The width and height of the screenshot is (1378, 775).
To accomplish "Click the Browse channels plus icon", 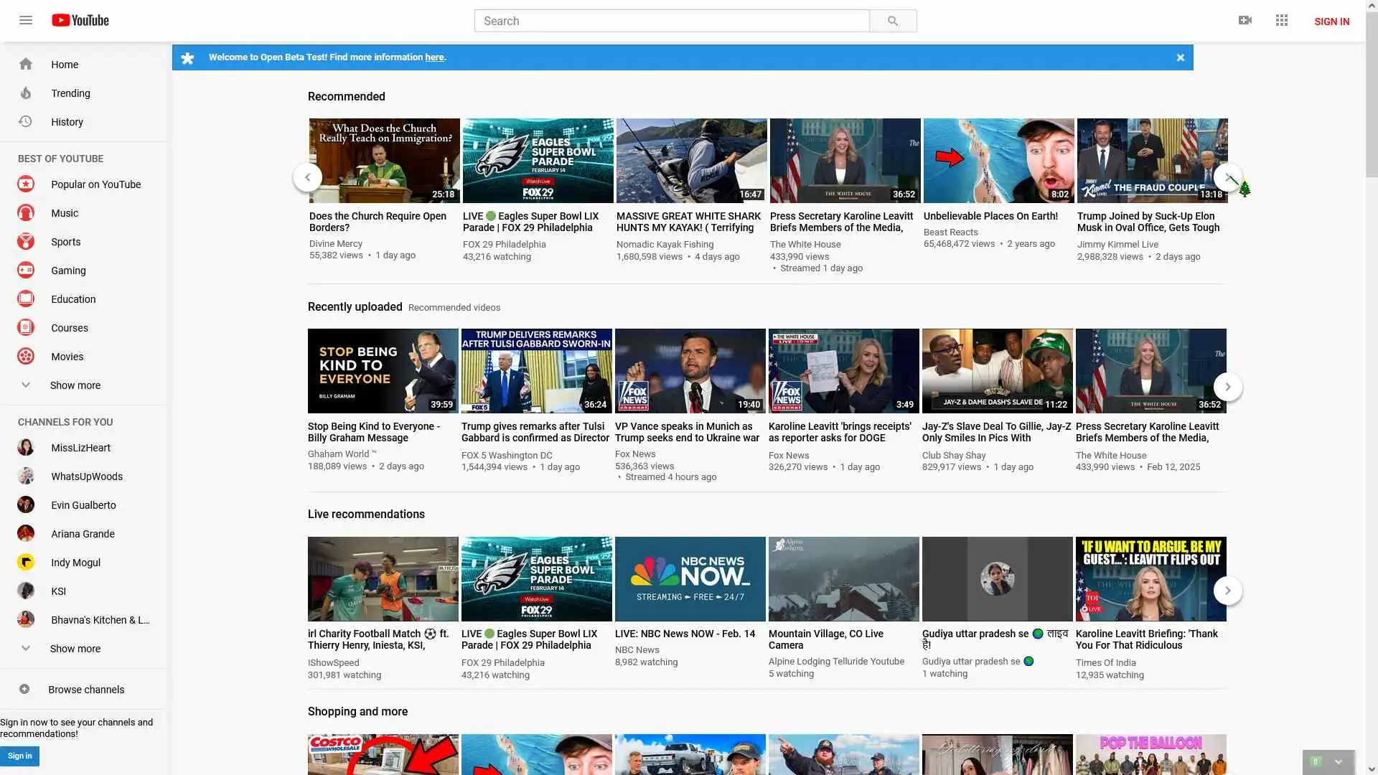I will 24,689.
